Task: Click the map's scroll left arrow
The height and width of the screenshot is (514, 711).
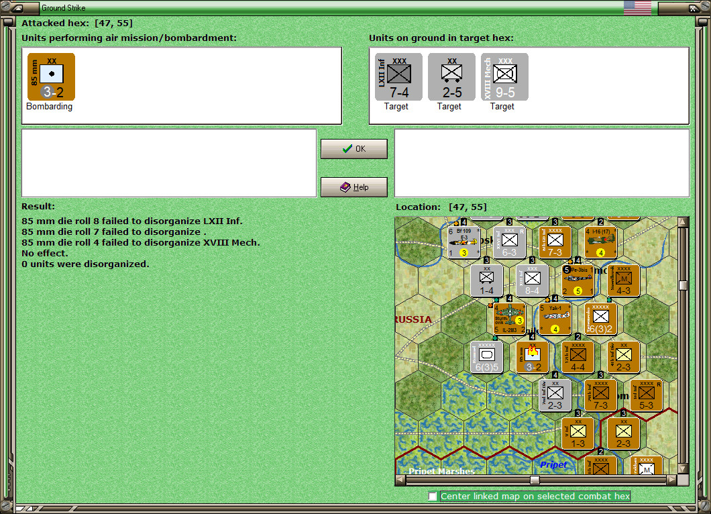Action: pyautogui.click(x=400, y=480)
